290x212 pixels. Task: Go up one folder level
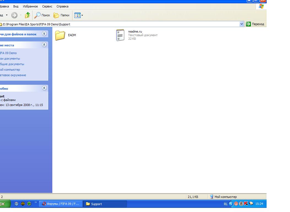tap(28, 15)
